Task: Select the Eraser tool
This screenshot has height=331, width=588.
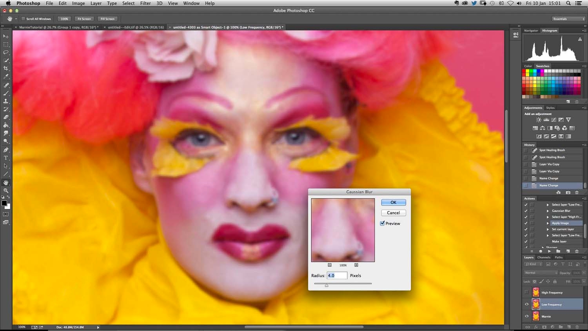Action: click(6, 117)
